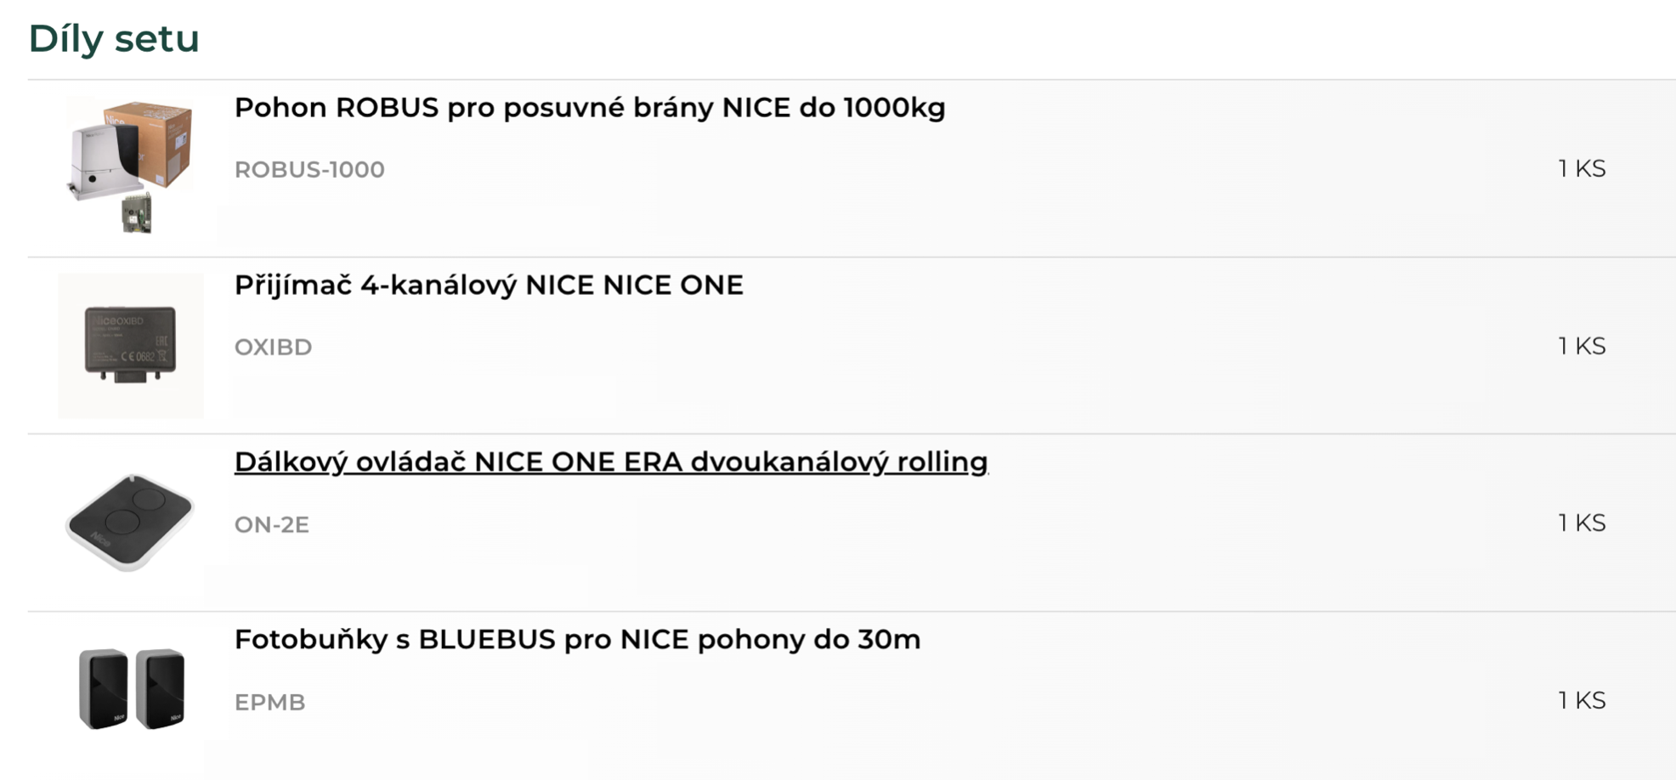Select the ON-2E product code
This screenshot has width=1676, height=780.
pos(271,525)
